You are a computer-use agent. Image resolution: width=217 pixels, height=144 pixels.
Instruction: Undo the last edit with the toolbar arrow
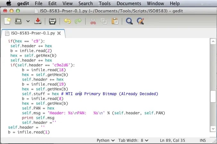[67, 21]
